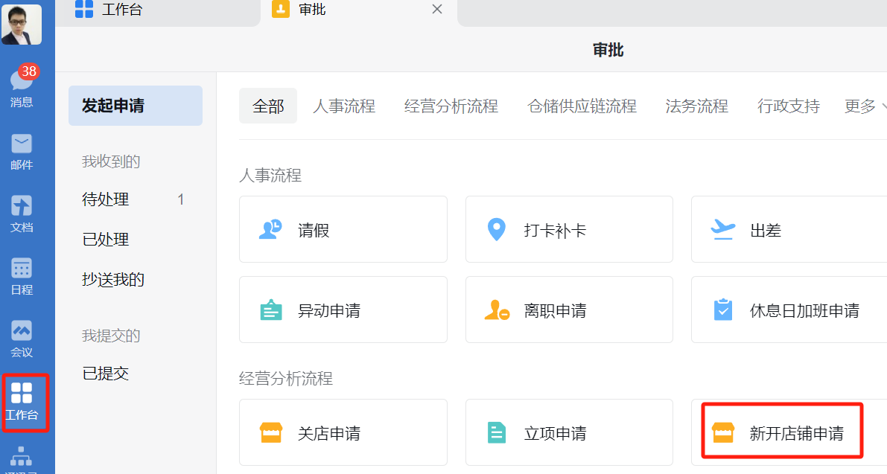This screenshot has width=887, height=474.
Task: Open the Workbench (工作台) sidebar icon
Action: click(x=22, y=402)
